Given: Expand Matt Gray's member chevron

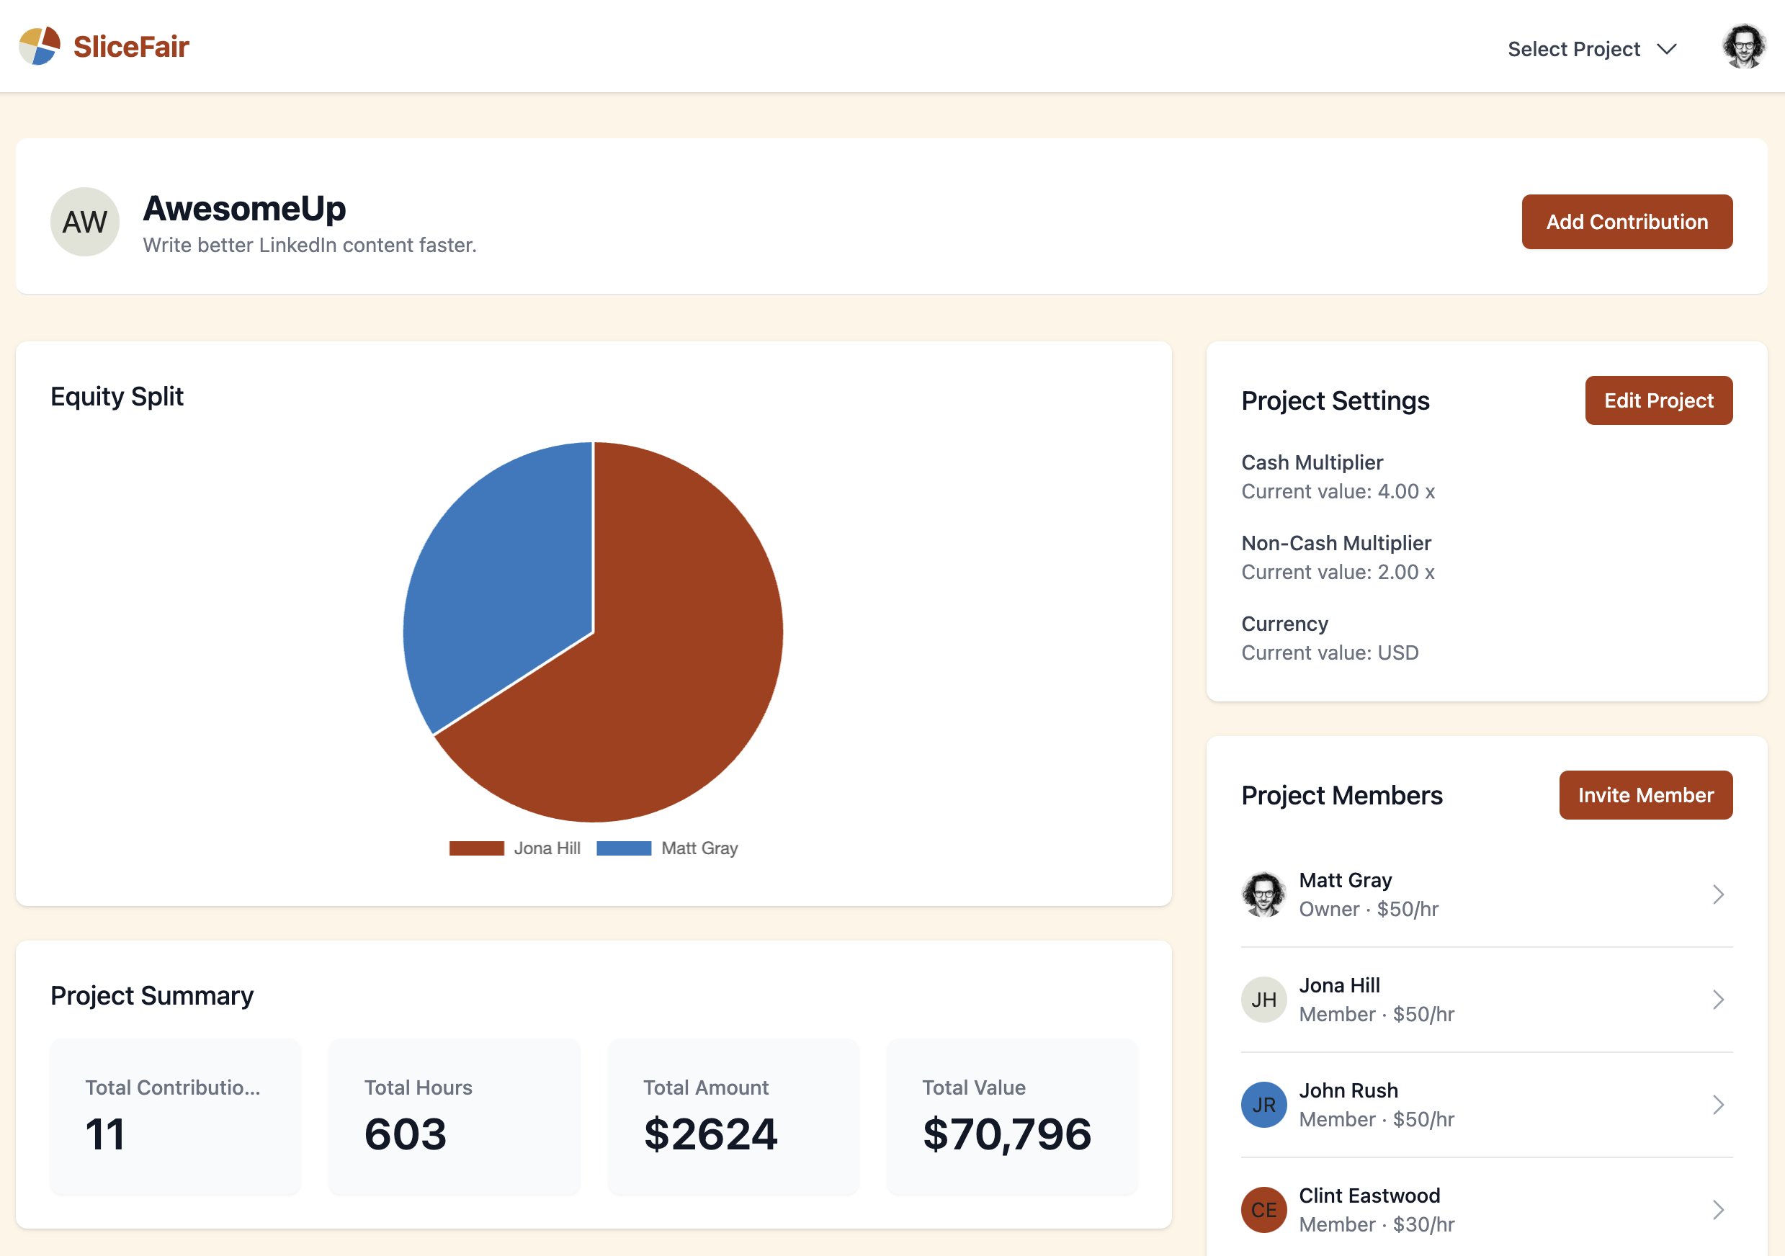Looking at the screenshot, I should pyautogui.click(x=1718, y=894).
